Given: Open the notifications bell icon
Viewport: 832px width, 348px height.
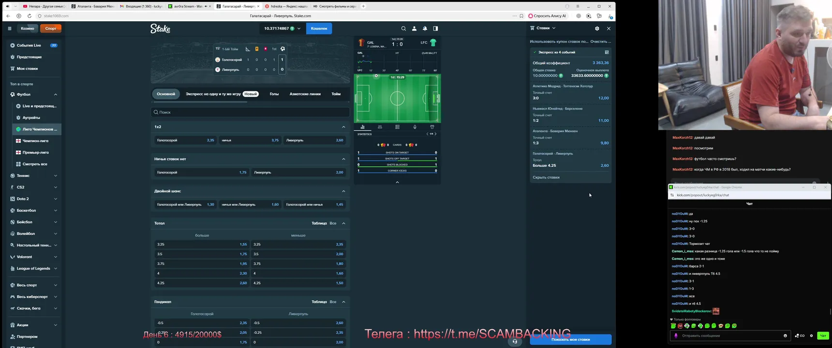Looking at the screenshot, I should coord(425,29).
